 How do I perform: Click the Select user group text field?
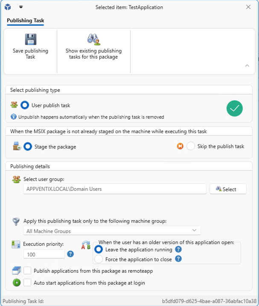pyautogui.click(x=115, y=189)
